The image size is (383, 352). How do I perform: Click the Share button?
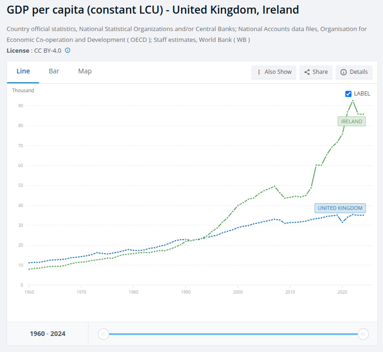(316, 72)
